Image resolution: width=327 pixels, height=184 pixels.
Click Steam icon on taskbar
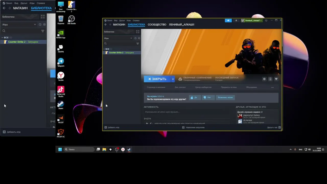(x=129, y=149)
